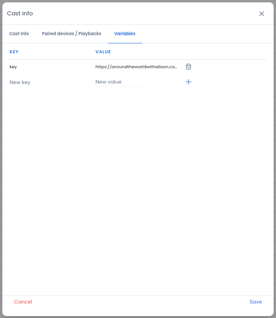Add new variable with plus icon
276x318 pixels.
[x=188, y=82]
